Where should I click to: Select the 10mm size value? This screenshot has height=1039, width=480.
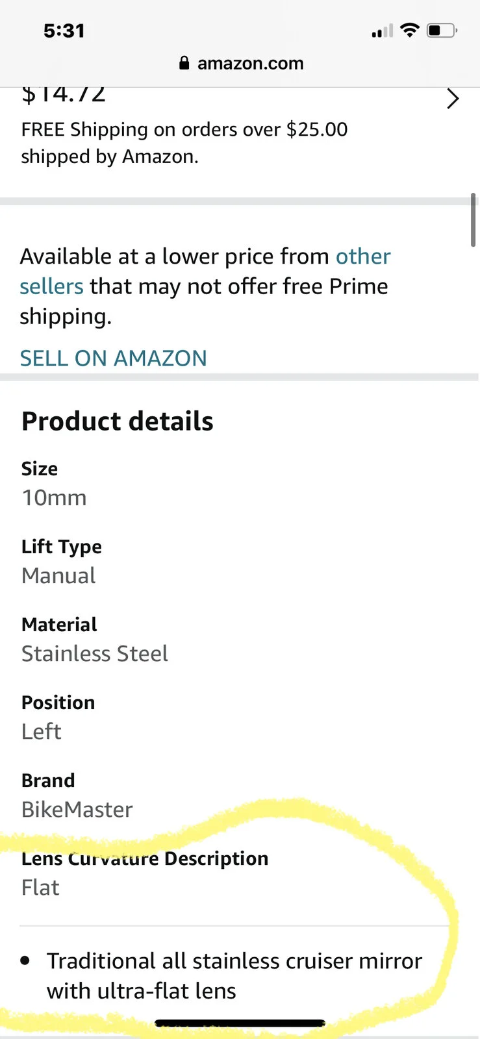click(54, 498)
